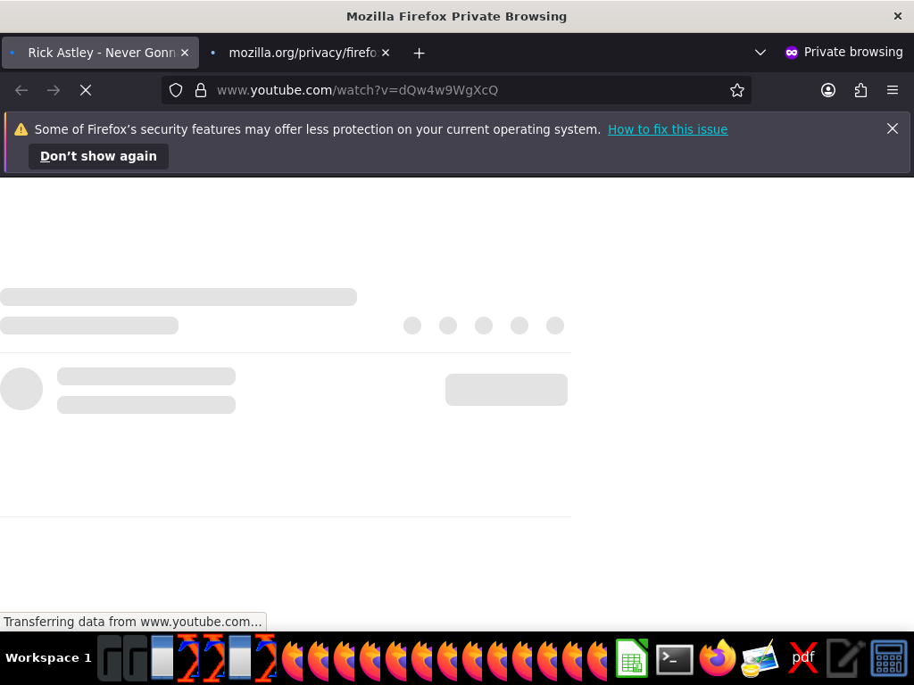Switch to the mozilla.org/privacy tab
This screenshot has width=914, height=685.
[301, 53]
